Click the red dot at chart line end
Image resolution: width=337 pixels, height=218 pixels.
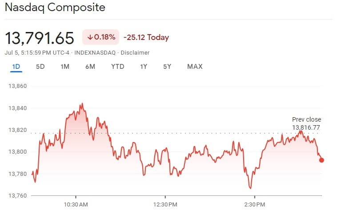click(x=321, y=160)
